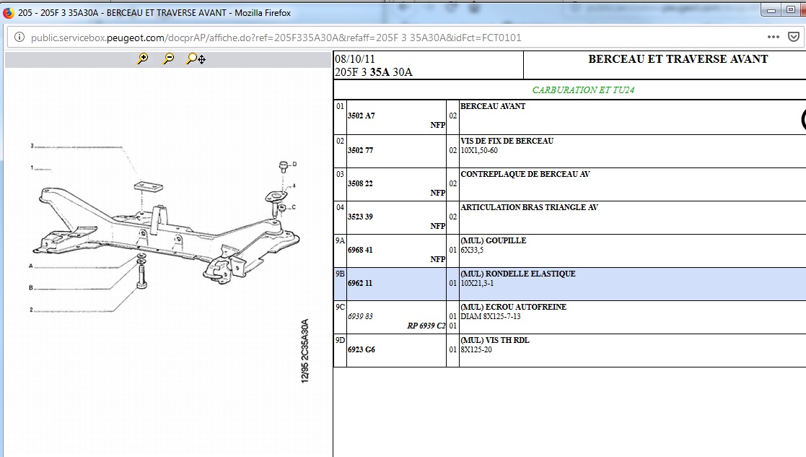Viewport: 806px width, 457px height.
Task: Click CONTREPLAQUE DE BERCEAU AV description
Action: pos(525,174)
